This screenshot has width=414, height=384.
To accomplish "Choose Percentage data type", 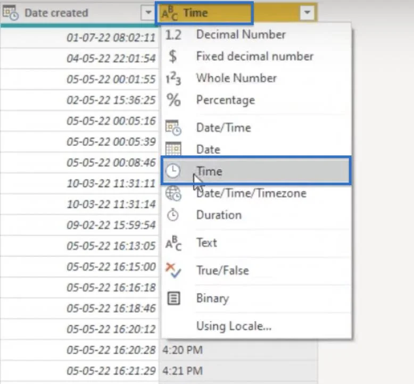I will pos(256,100).
